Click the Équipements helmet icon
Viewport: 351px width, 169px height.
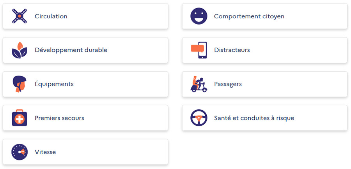[x=19, y=84]
